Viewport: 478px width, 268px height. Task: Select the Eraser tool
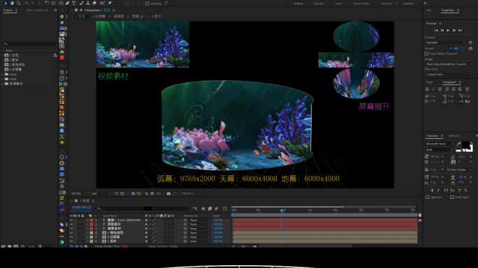94,3
